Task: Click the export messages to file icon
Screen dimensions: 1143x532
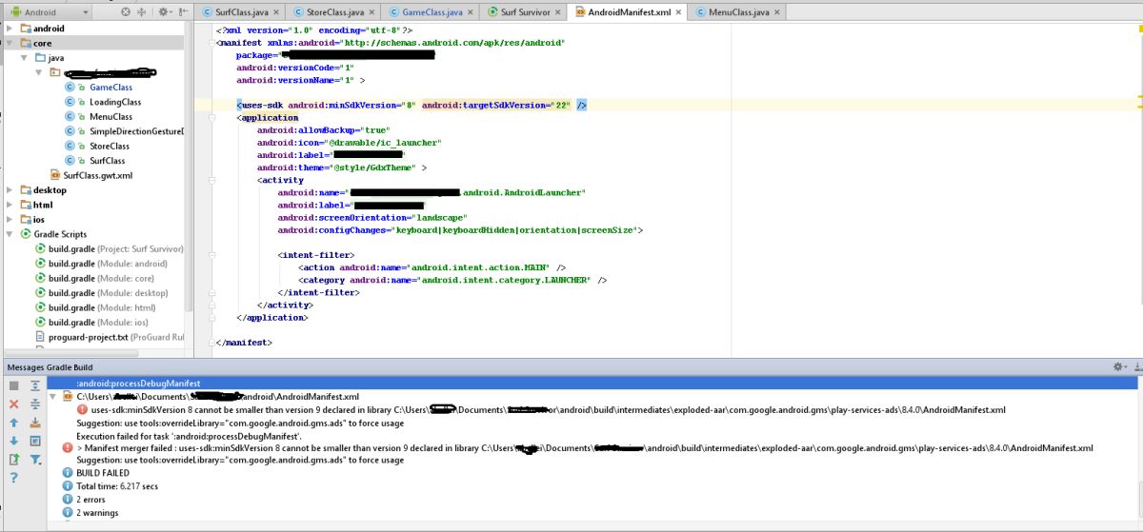Action: (x=13, y=460)
